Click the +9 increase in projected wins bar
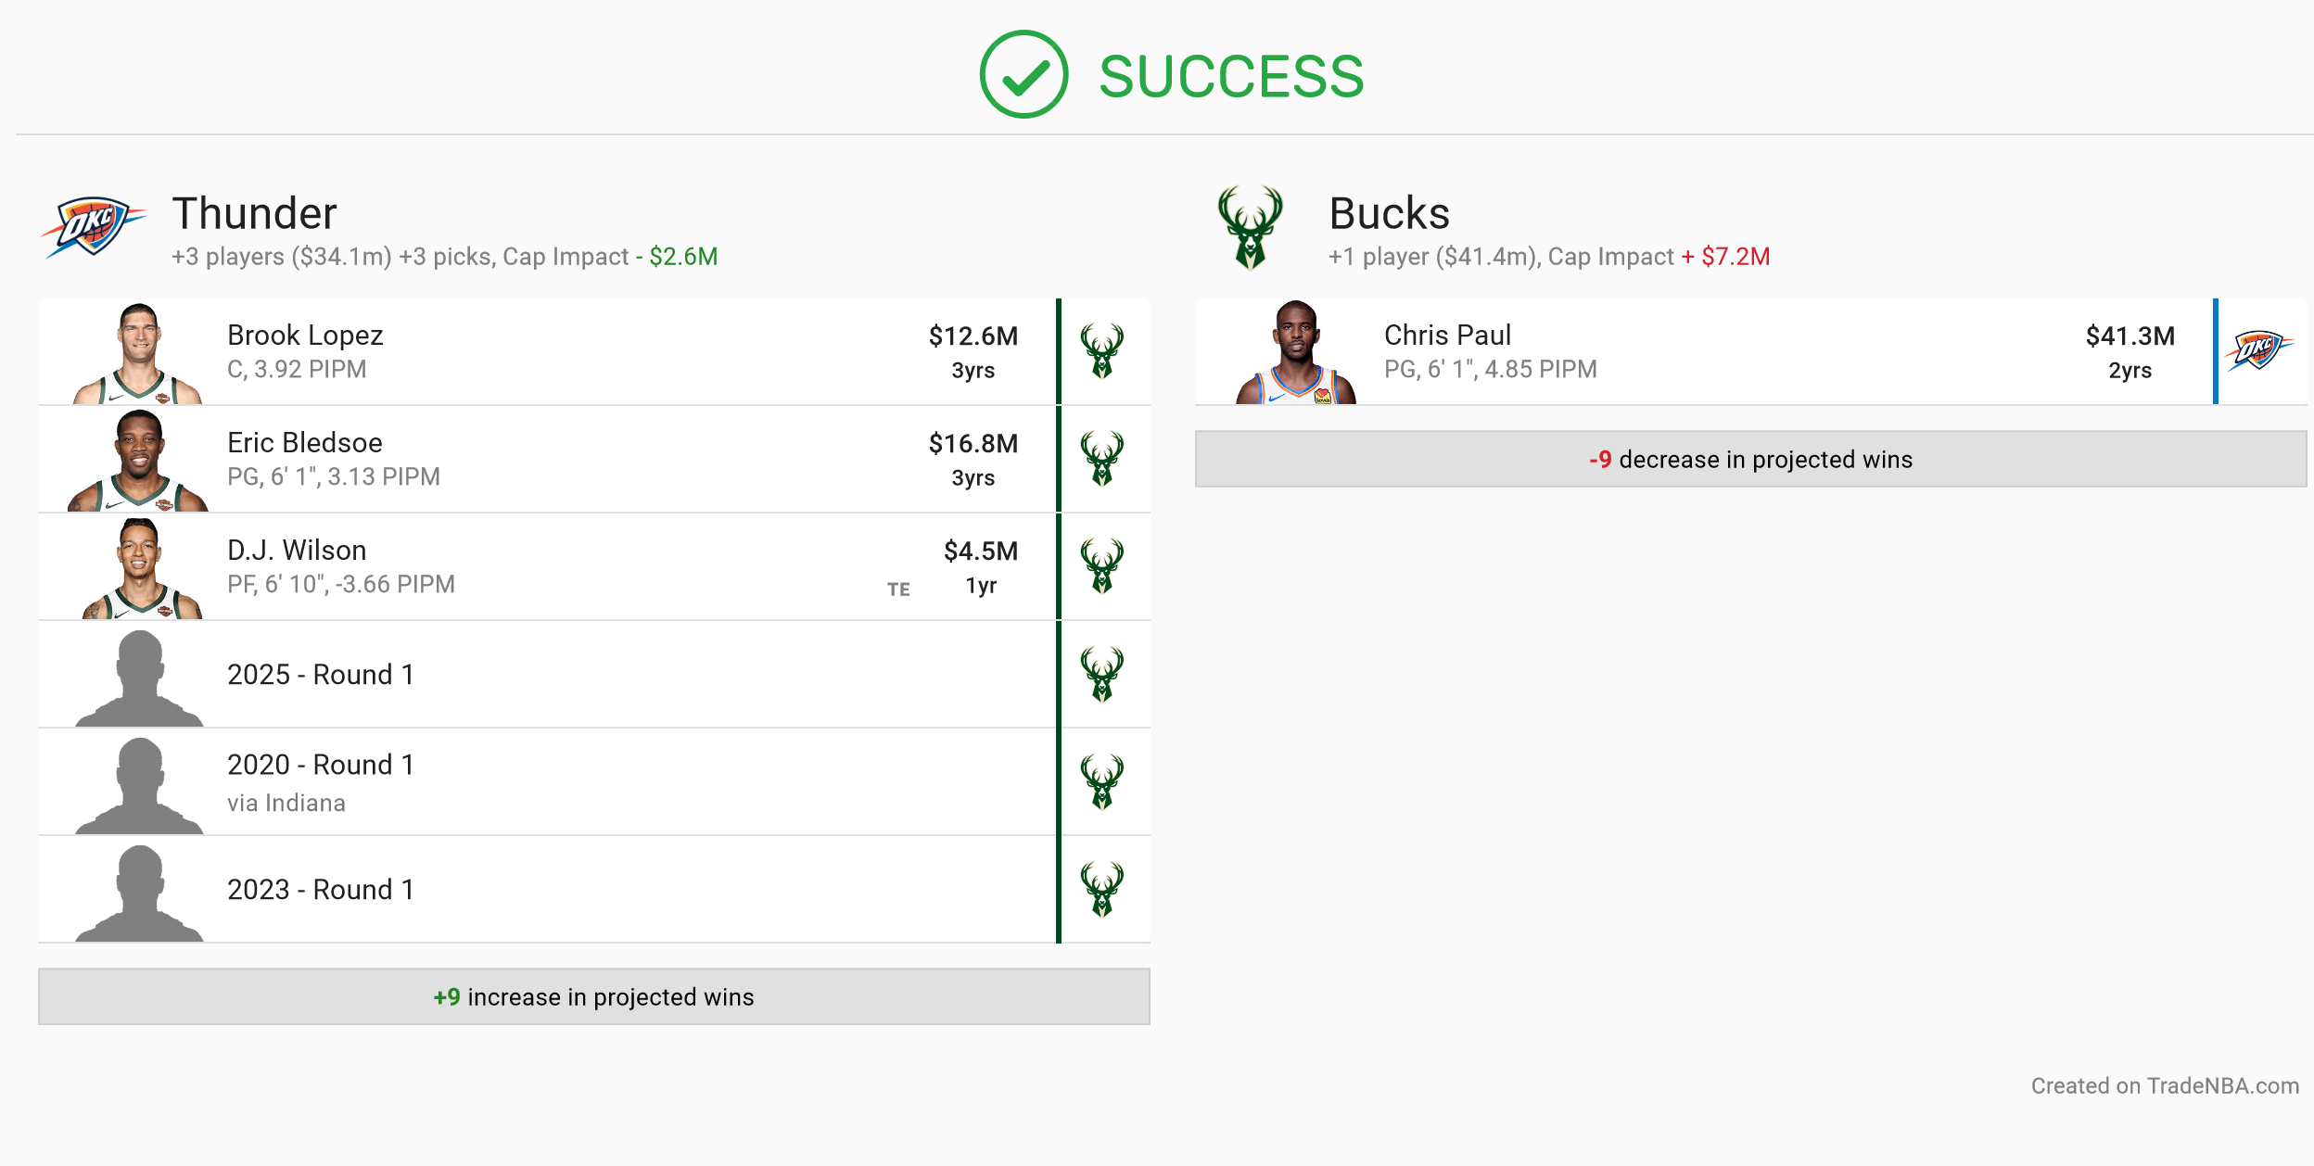The image size is (2314, 1166). coord(594,996)
